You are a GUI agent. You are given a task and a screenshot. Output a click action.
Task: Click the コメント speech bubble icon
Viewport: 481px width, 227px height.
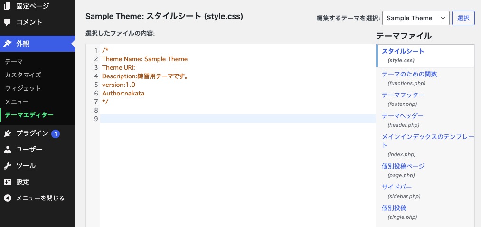pos(8,22)
